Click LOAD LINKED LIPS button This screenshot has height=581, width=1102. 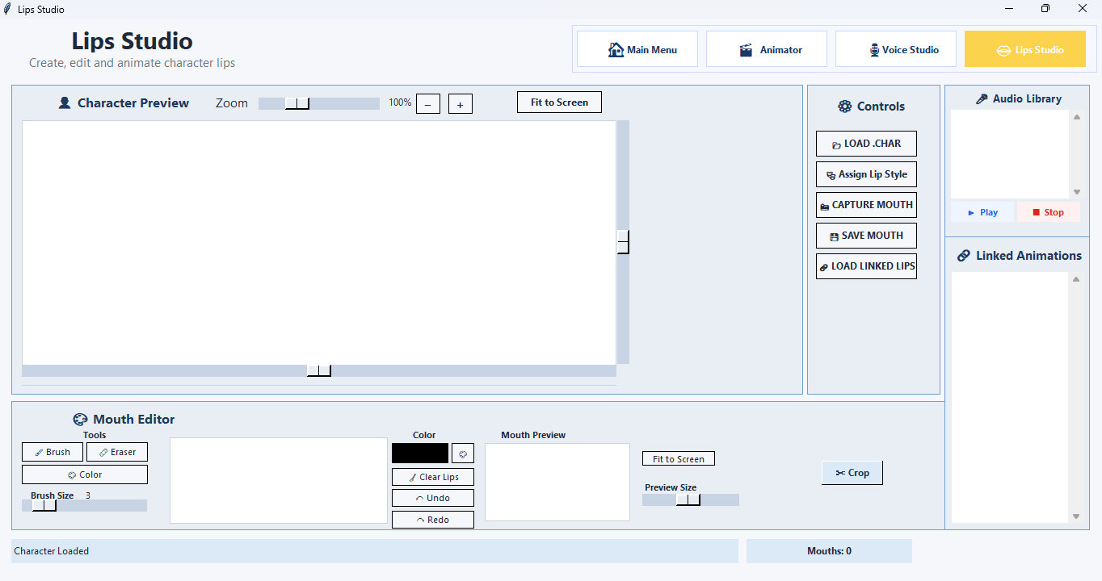coord(866,266)
